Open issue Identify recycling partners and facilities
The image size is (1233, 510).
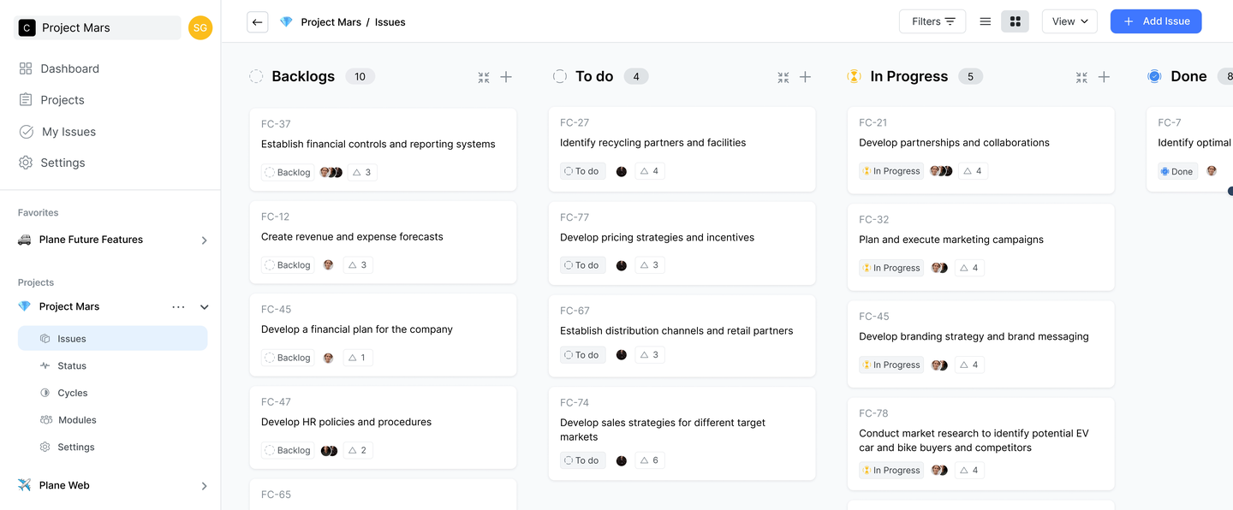652,143
